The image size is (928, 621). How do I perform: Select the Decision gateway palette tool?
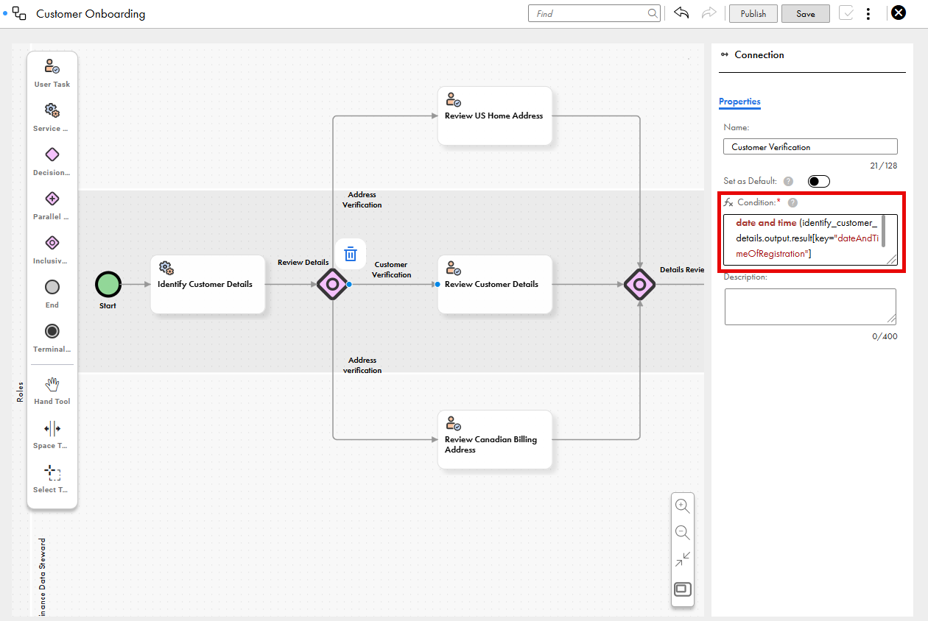click(52, 162)
